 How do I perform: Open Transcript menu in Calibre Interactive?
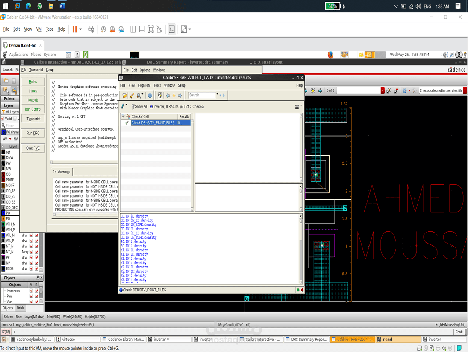pyautogui.click(x=36, y=70)
